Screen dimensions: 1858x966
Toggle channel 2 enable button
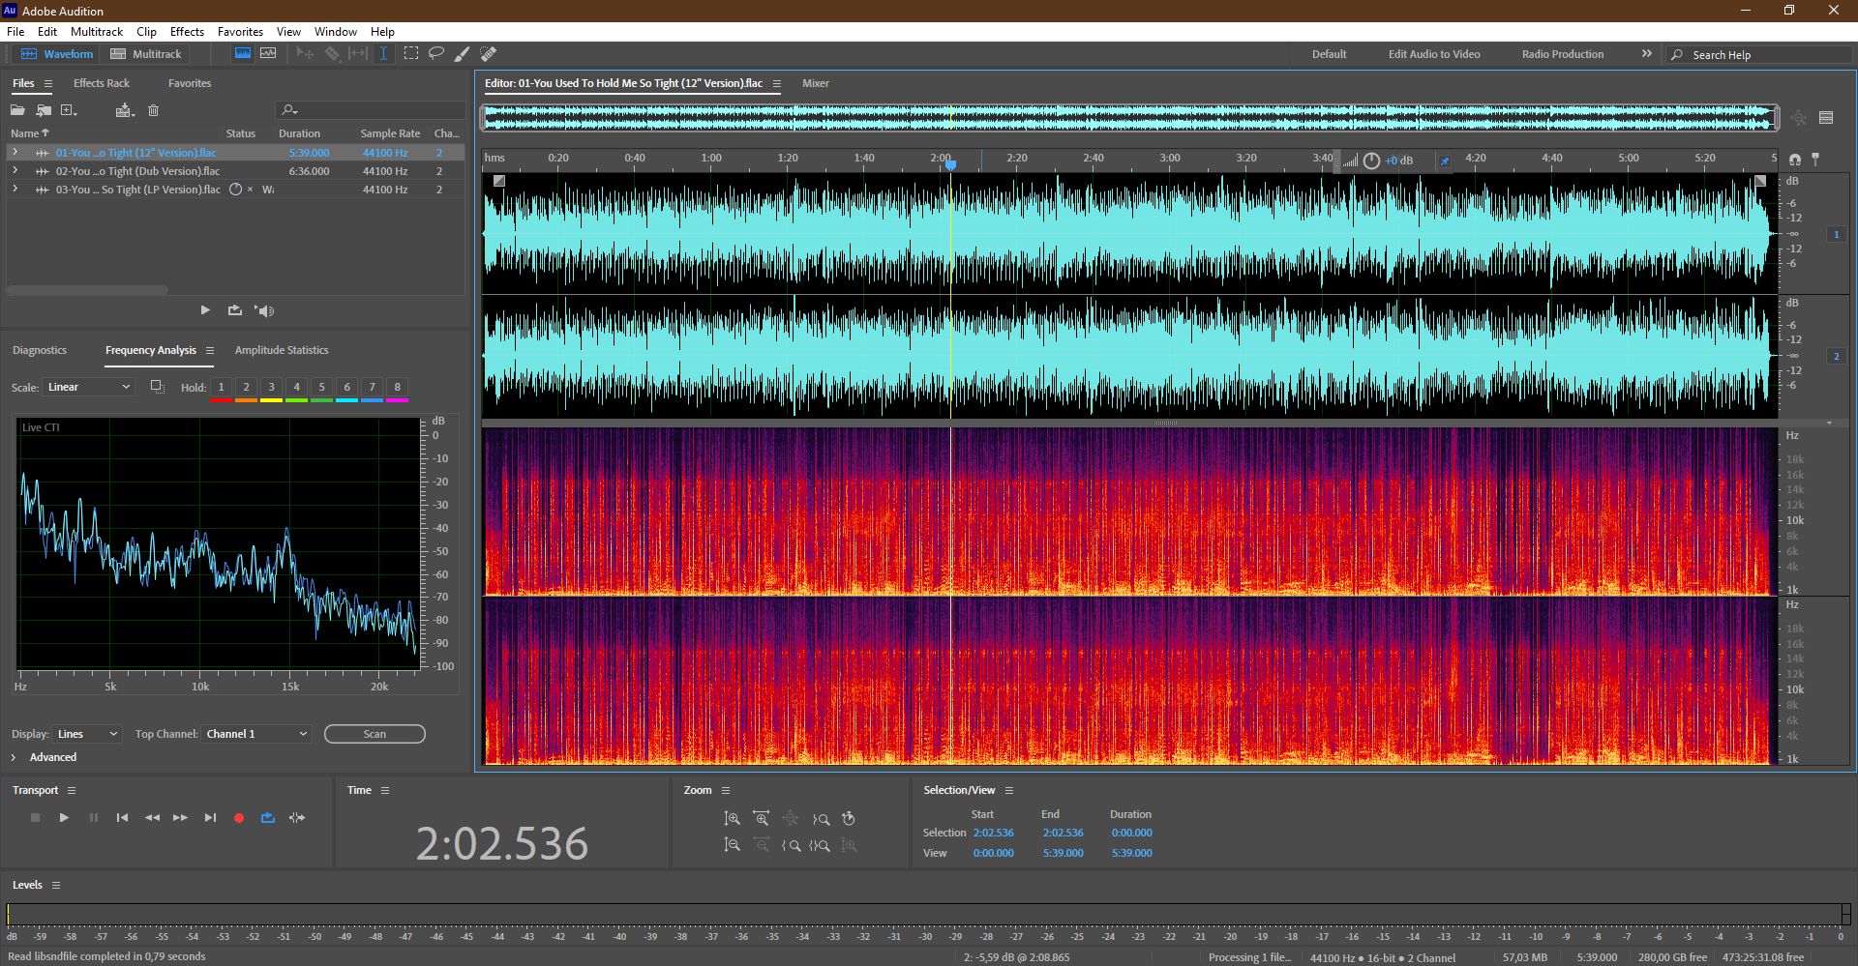[1836, 356]
